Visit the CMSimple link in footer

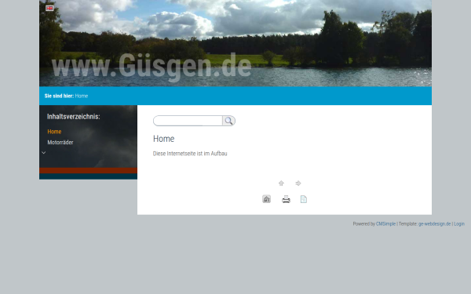[385, 223]
